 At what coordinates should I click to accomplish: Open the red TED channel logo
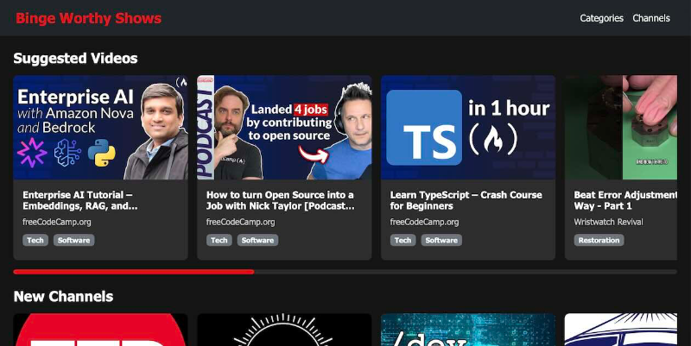pyautogui.click(x=100, y=330)
